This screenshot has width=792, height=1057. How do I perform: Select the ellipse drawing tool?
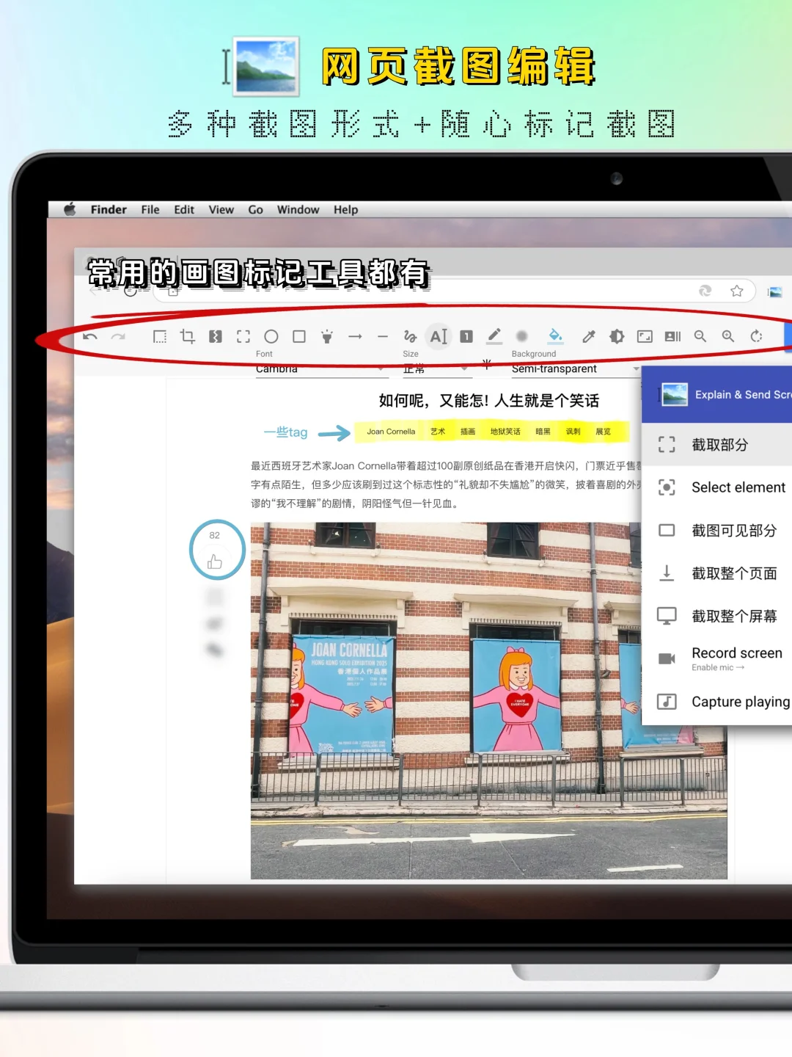click(x=271, y=336)
